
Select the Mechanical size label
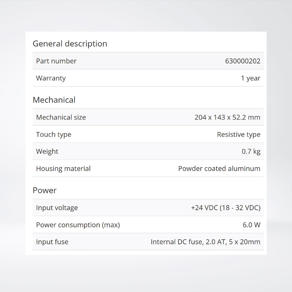61,117
